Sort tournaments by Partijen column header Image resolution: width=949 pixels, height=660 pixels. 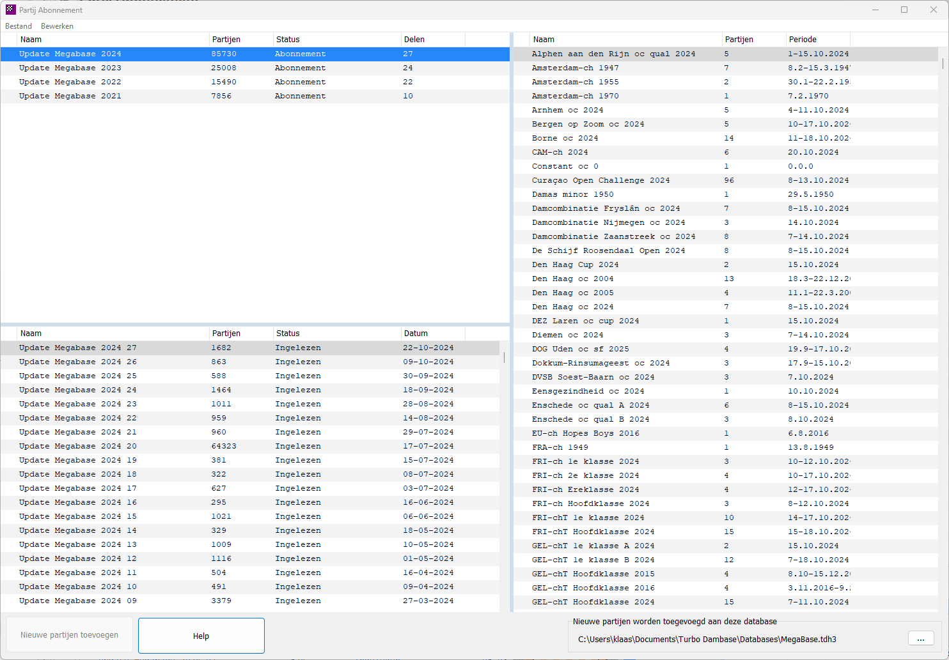[754, 40]
